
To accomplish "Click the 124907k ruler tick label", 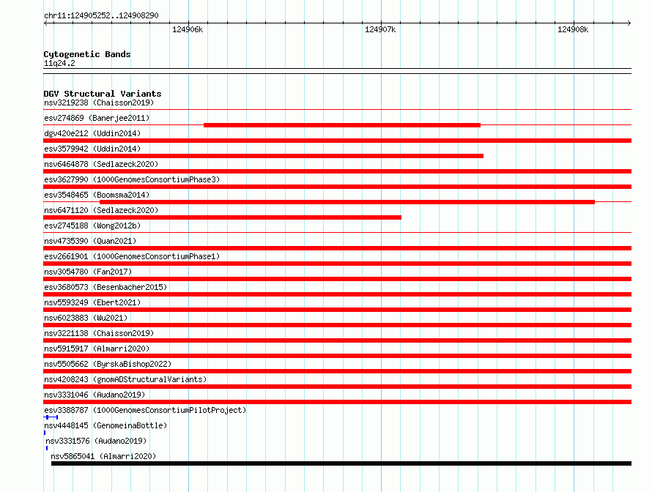I will click(x=380, y=29).
